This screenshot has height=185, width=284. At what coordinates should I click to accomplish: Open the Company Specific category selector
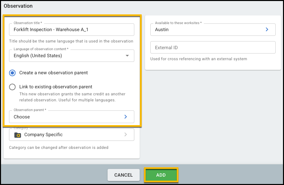click(x=72, y=134)
